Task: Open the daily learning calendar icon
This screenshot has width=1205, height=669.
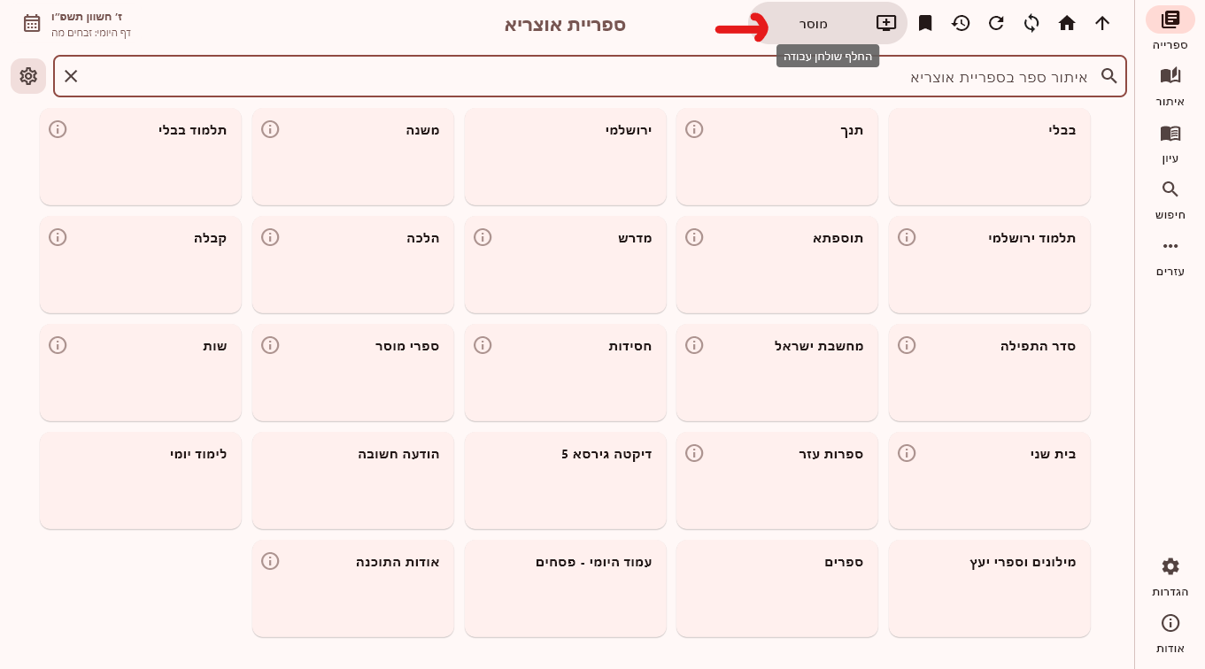Action: click(32, 23)
